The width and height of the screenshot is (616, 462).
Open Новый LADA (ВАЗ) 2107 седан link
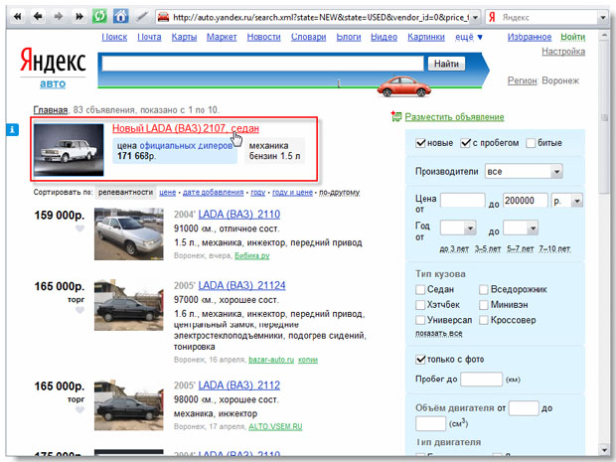coord(186,128)
